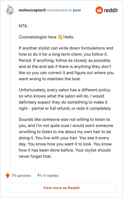Select paragraph beginning 'If another stylist'

(x=66, y=63)
